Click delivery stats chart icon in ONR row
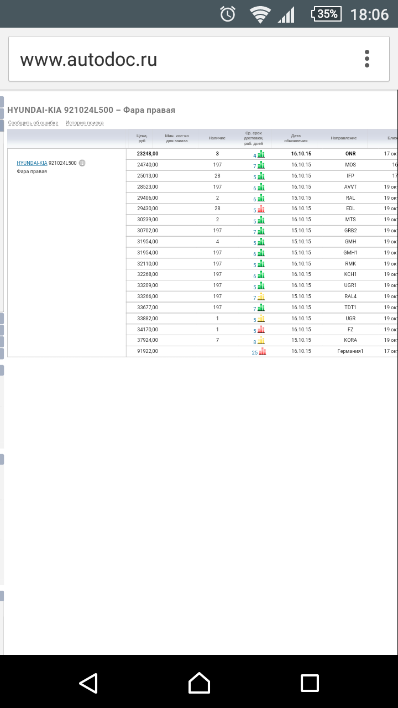 261,154
